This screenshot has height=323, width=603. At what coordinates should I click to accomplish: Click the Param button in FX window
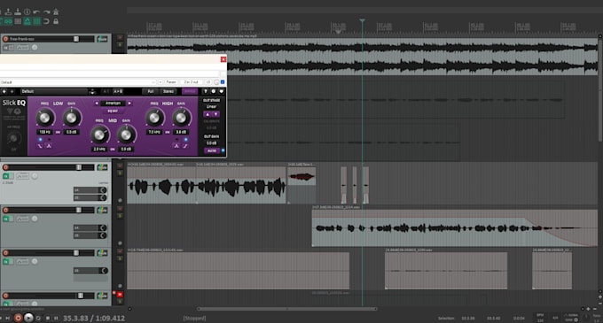[x=171, y=82]
